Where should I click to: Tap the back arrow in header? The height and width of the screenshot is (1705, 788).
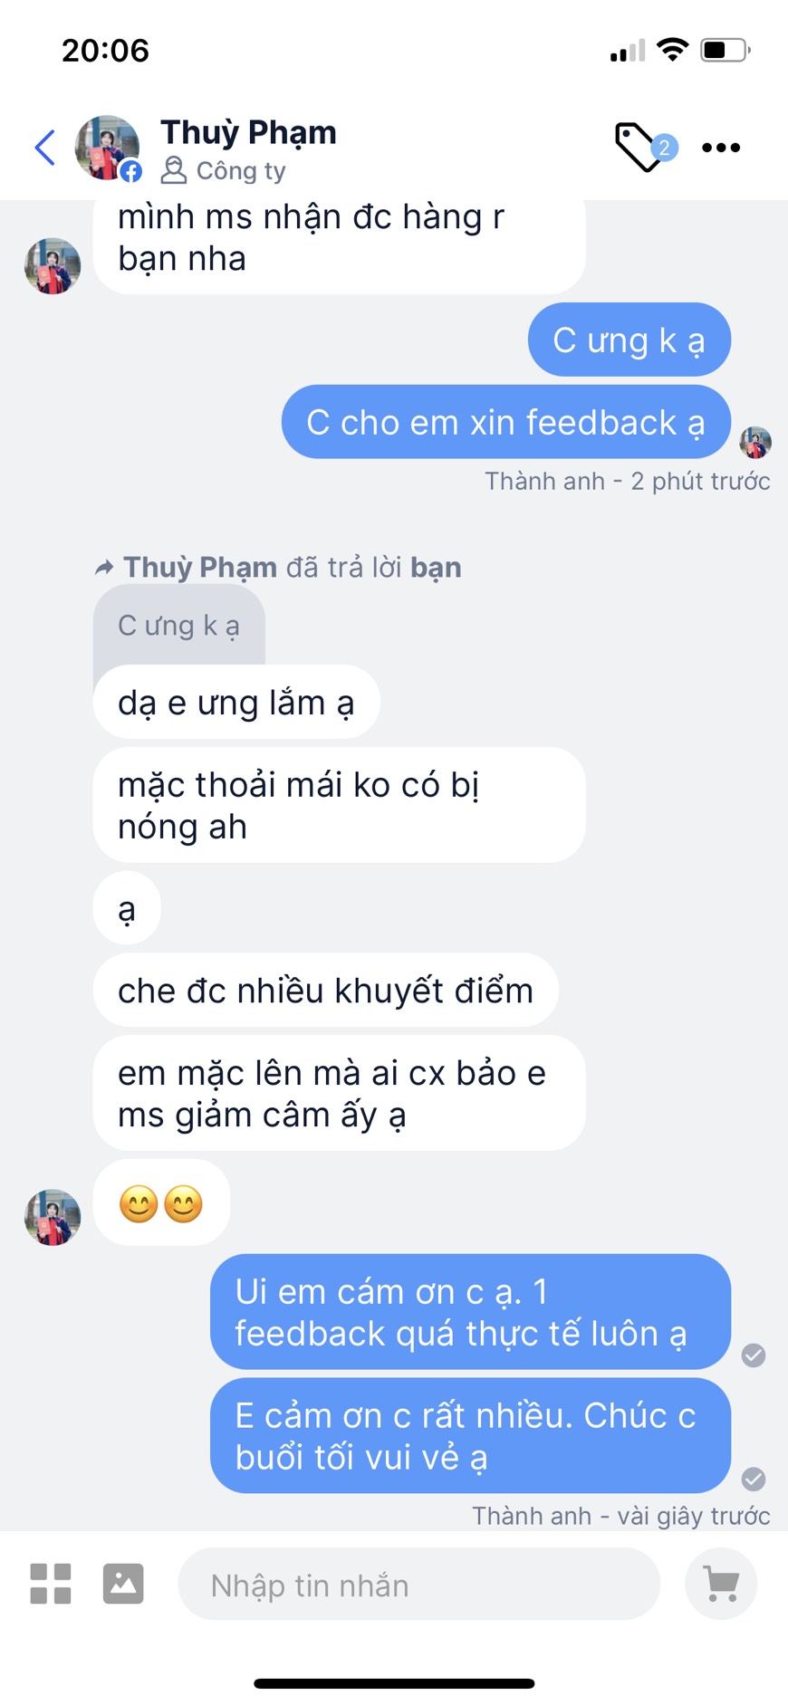tap(45, 148)
